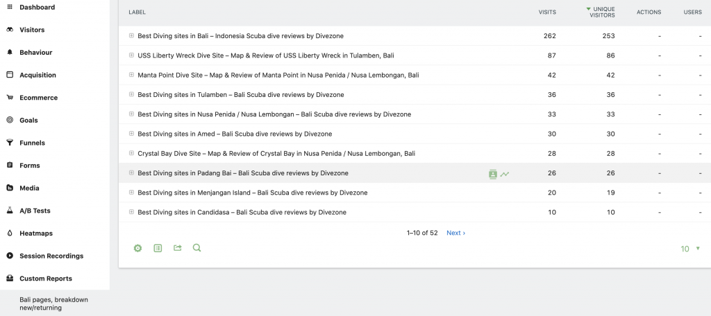Click the Visitors binoculars icon
The height and width of the screenshot is (316, 711).
(10, 30)
